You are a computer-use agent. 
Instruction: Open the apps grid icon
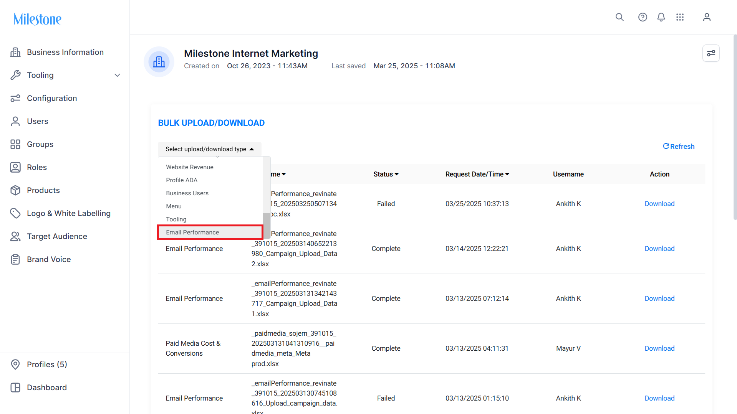tap(680, 17)
